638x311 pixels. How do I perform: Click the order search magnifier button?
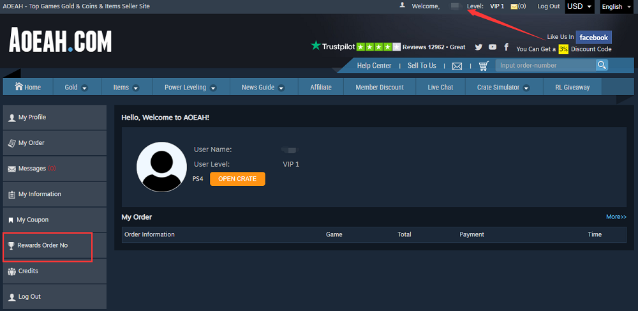[602, 65]
